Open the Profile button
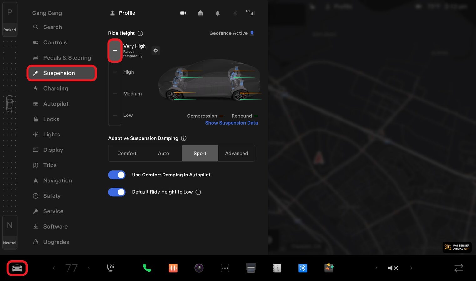The height and width of the screenshot is (281, 476). click(123, 13)
